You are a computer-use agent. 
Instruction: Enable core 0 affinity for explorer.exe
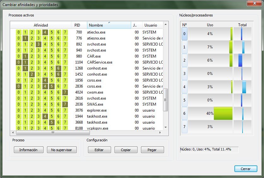[19, 110]
